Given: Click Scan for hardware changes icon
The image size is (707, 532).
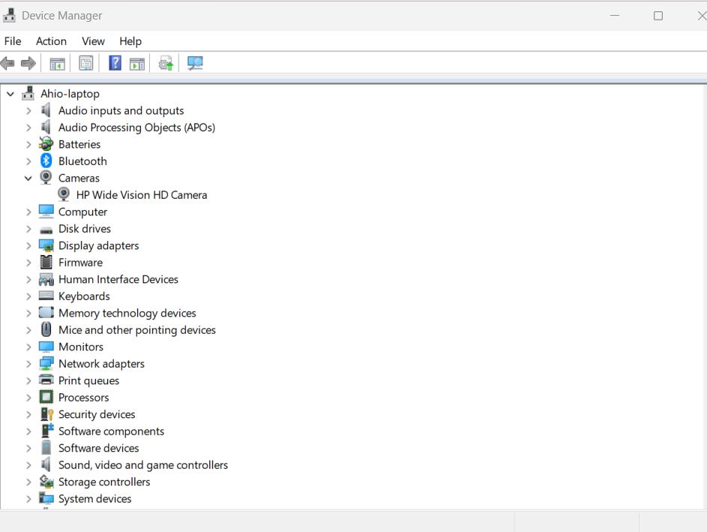Looking at the screenshot, I should (x=195, y=63).
